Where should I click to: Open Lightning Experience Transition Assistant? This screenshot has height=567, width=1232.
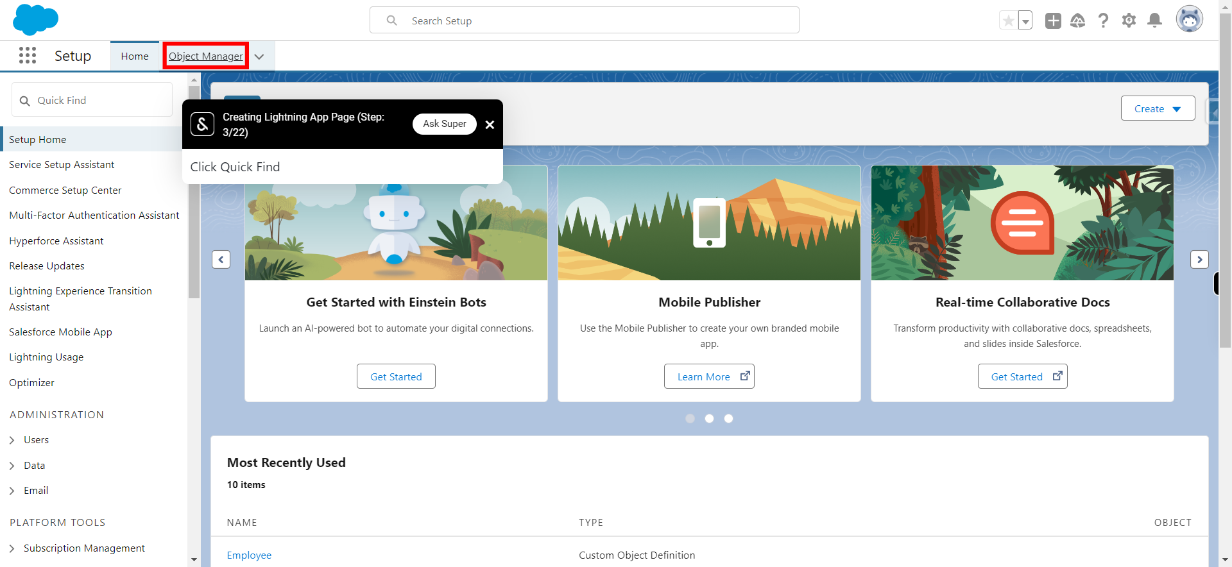click(80, 299)
